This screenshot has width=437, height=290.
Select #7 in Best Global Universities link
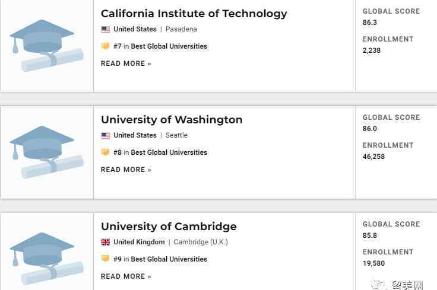pos(160,46)
